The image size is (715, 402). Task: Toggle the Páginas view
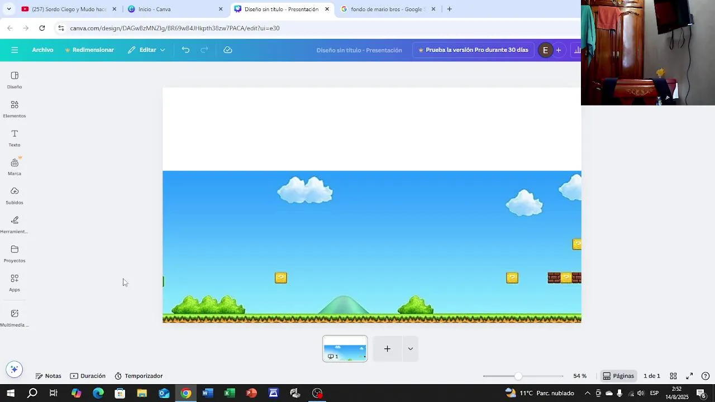tap(618, 376)
